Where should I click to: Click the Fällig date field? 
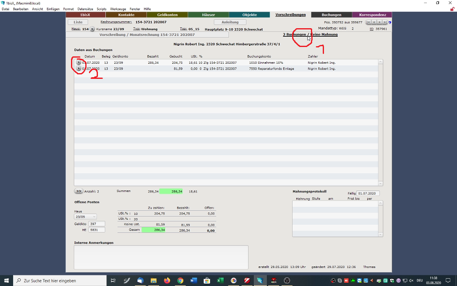tap(368, 193)
